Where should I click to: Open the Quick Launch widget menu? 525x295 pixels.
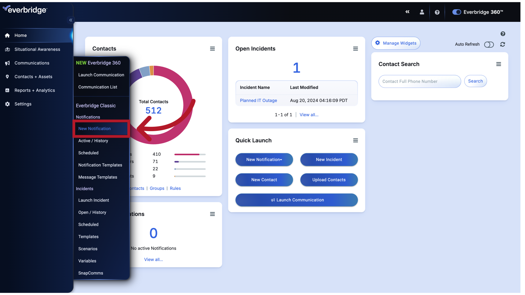click(x=355, y=140)
